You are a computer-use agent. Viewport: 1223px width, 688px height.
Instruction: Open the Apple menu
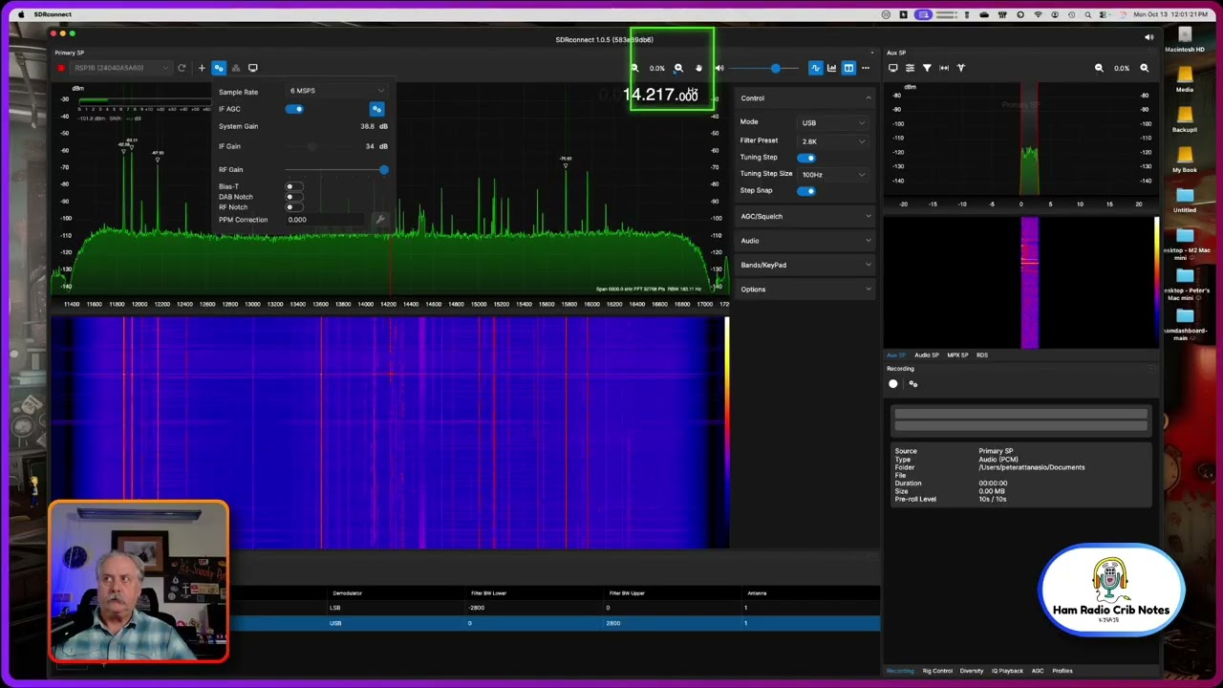click(x=21, y=14)
